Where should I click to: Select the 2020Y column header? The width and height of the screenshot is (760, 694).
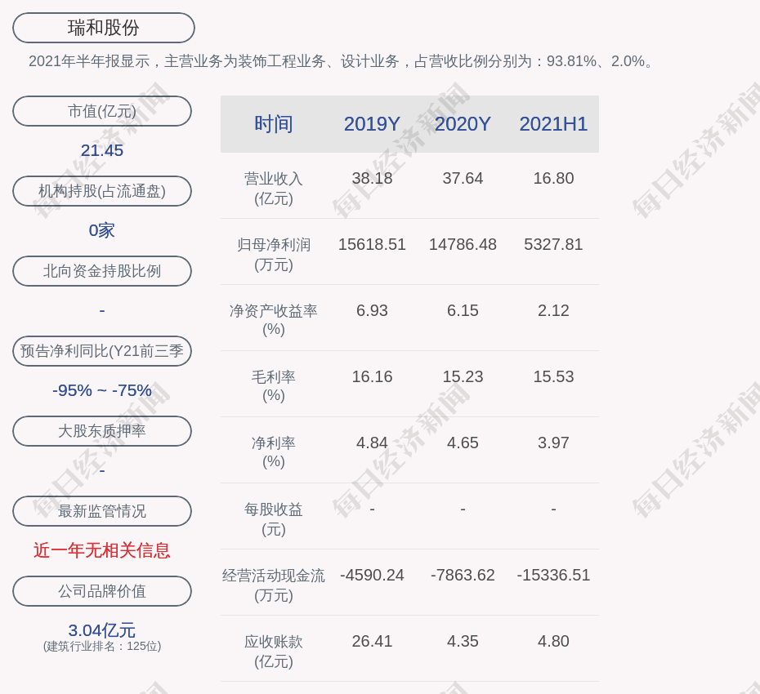(x=463, y=124)
